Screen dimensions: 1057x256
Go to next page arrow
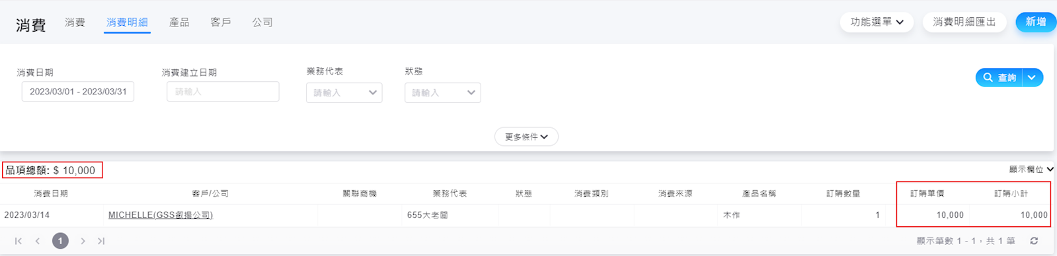tap(83, 241)
